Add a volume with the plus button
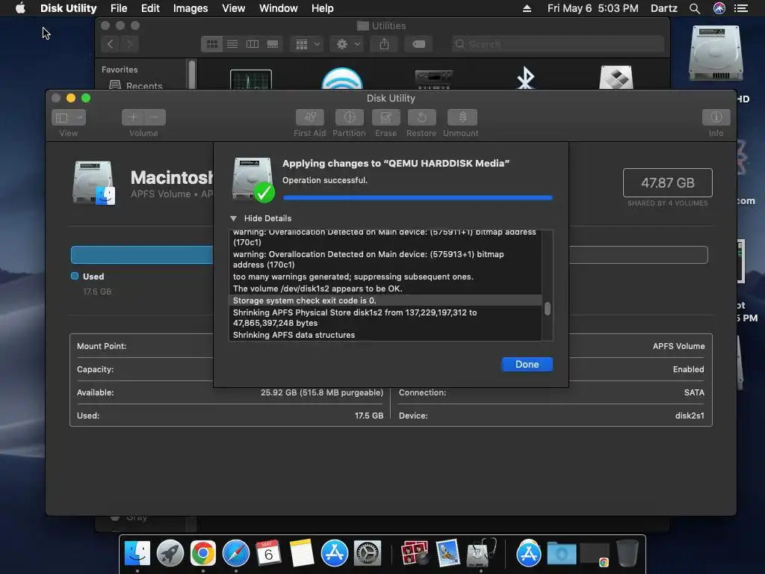Image resolution: width=765 pixels, height=574 pixels. click(133, 117)
